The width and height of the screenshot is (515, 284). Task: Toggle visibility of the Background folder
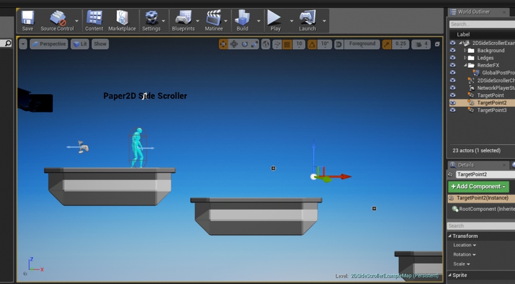[453, 50]
